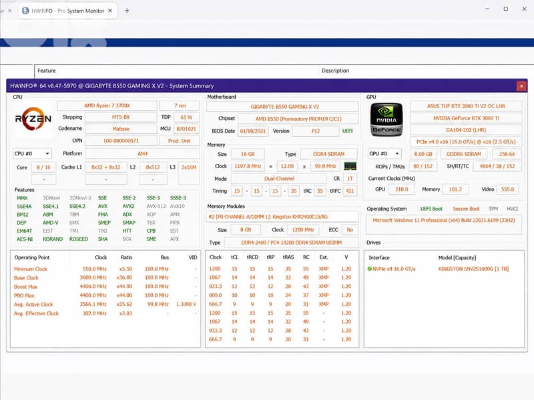Click the BIOS version F12 value

(x=315, y=131)
